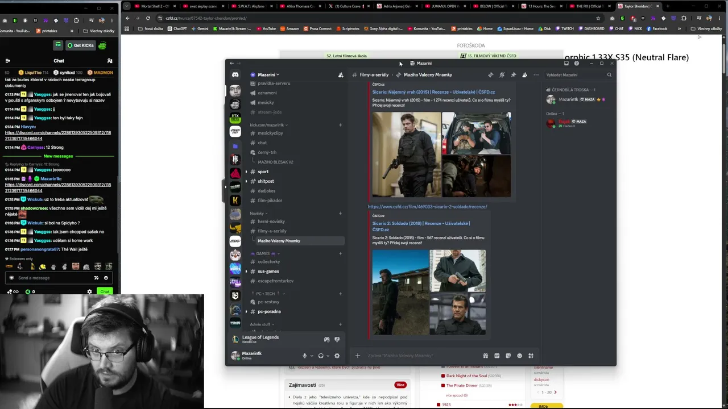The image size is (728, 409).
Task: Open the sicario-2-soldado recenze URL link
Action: click(427, 207)
